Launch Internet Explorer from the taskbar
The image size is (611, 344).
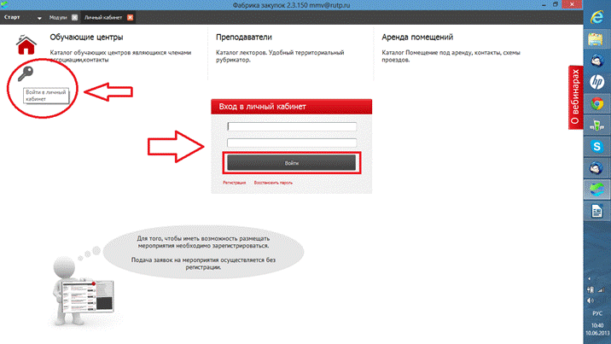click(596, 18)
